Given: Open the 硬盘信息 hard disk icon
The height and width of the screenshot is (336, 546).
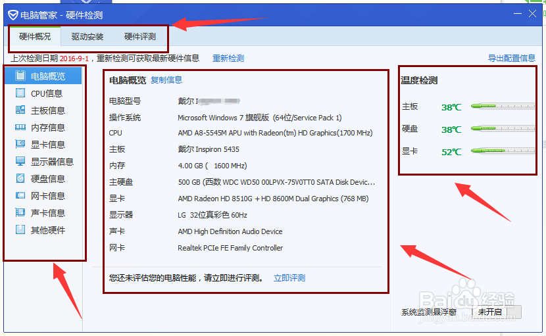Looking at the screenshot, I should click(x=20, y=178).
